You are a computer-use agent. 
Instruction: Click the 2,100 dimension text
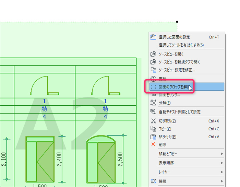(4, 159)
